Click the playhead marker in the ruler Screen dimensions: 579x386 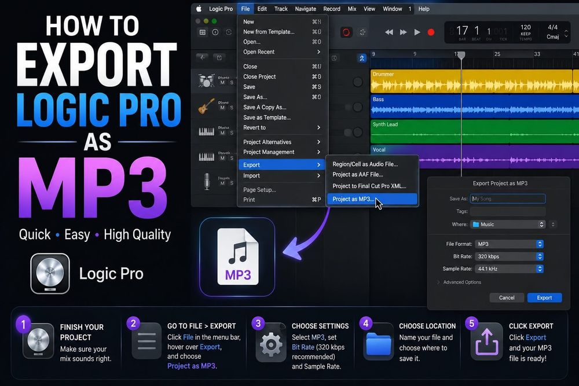(x=461, y=56)
